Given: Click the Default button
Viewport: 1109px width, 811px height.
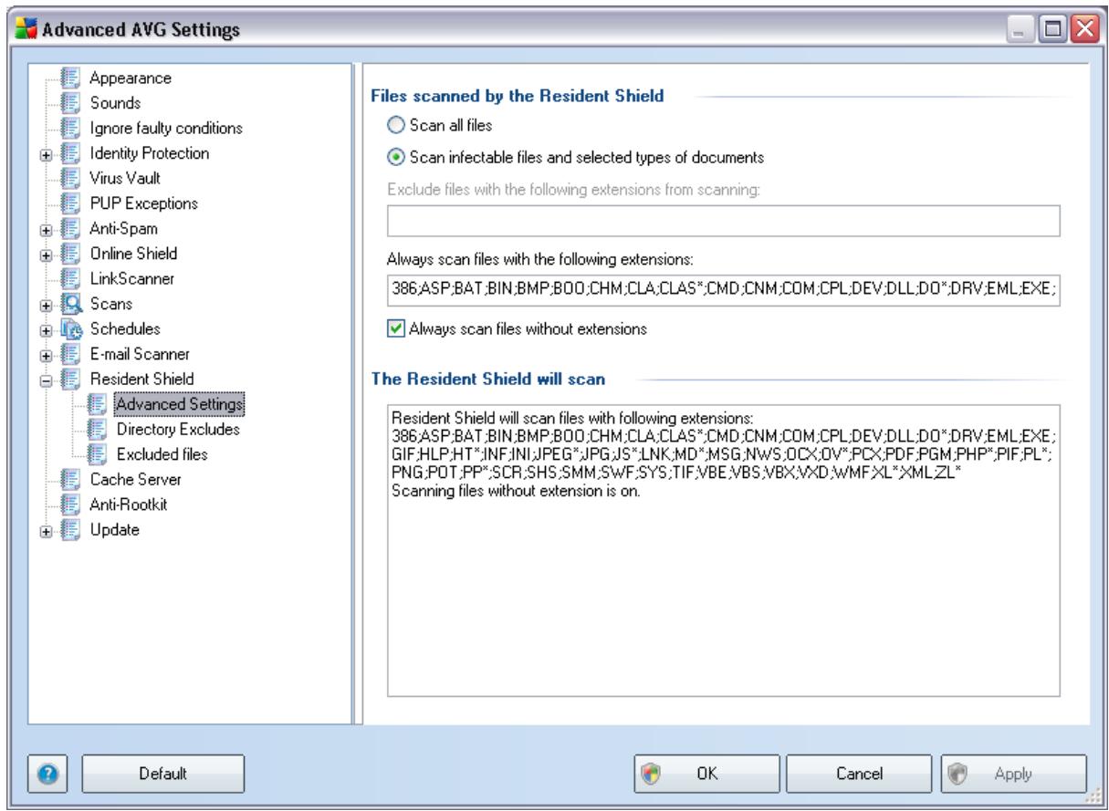Looking at the screenshot, I should point(163,773).
